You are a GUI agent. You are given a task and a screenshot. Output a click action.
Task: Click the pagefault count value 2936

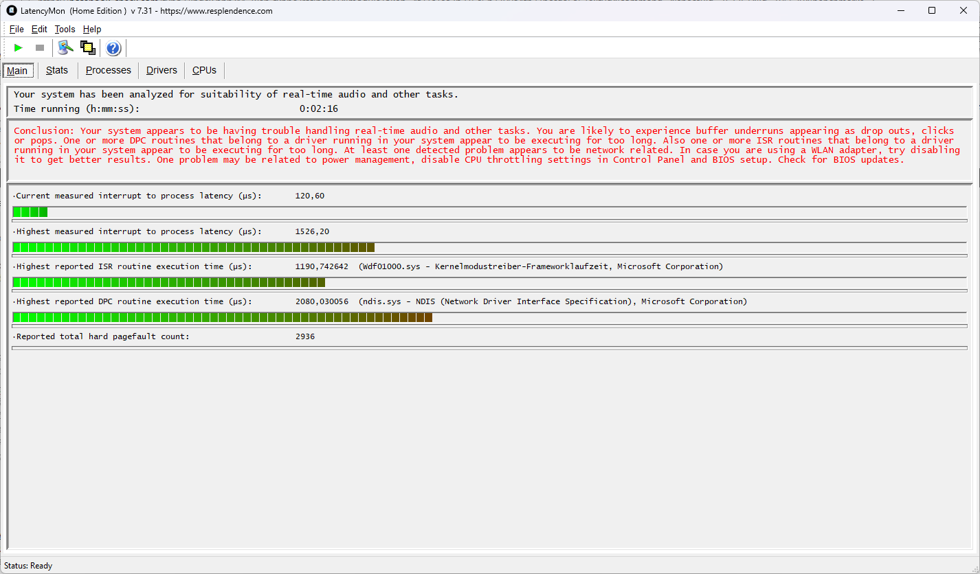coord(305,336)
